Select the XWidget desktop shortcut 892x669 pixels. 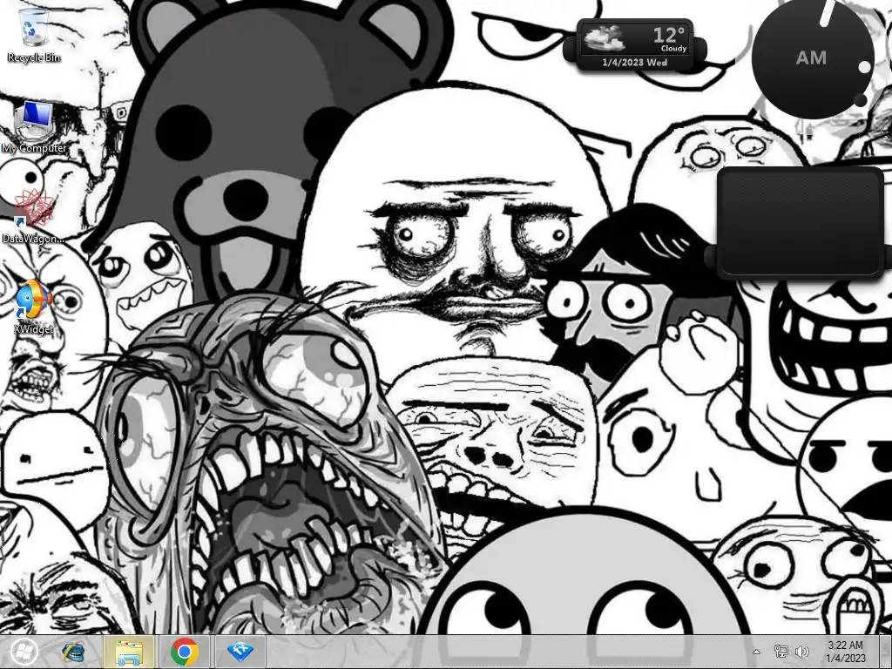[x=34, y=307]
